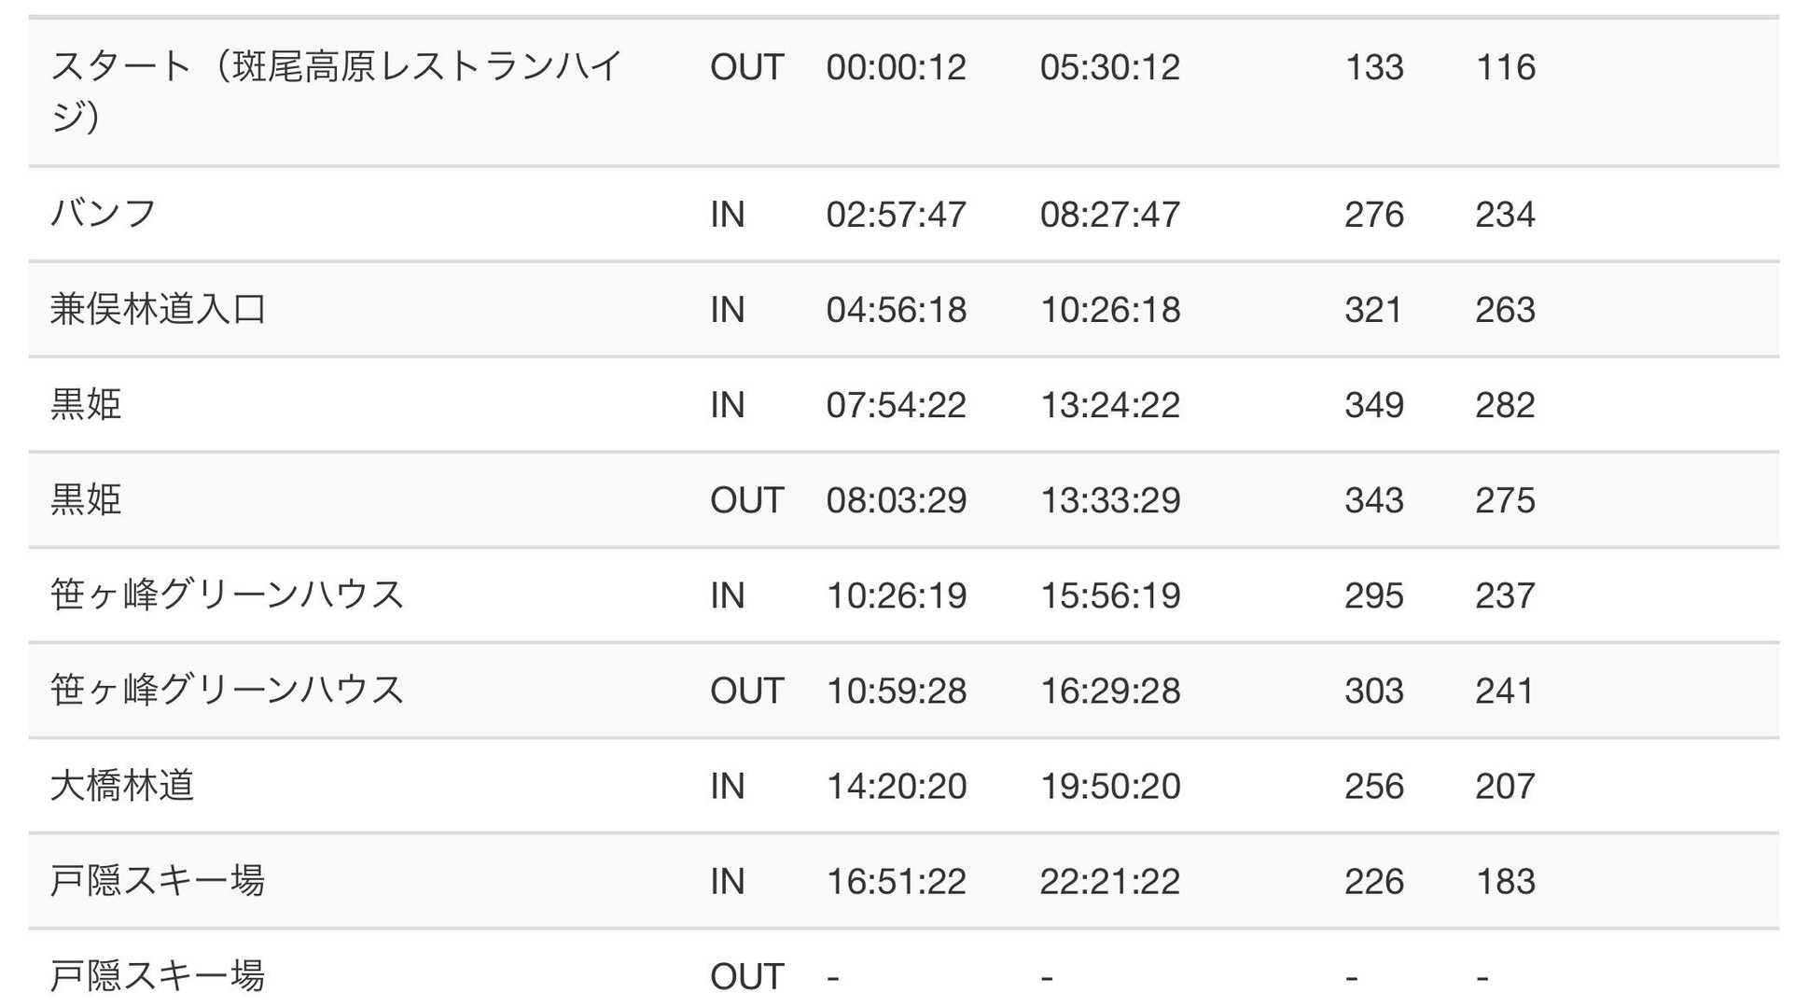Click the split time 14:20:20
This screenshot has width=1809, height=1007.
pyautogui.click(x=896, y=786)
